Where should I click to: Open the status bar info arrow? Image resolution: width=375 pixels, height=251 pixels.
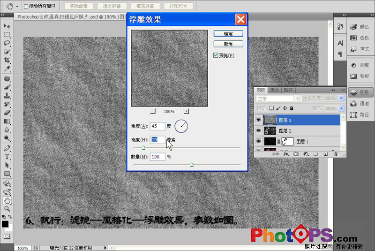tap(105, 248)
